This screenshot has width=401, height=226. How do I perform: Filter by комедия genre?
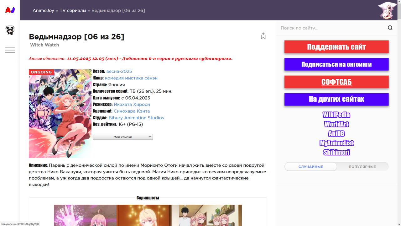click(x=115, y=78)
